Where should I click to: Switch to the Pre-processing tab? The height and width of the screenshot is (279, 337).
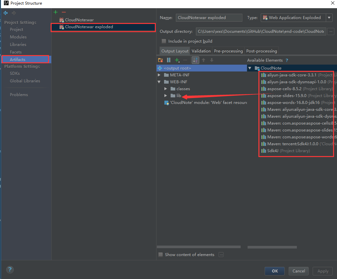pyautogui.click(x=228, y=51)
